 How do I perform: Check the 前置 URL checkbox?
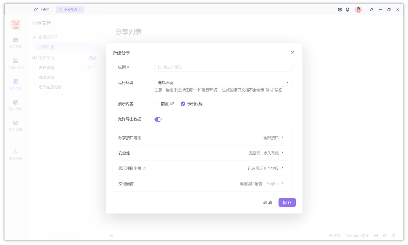[x=157, y=104]
